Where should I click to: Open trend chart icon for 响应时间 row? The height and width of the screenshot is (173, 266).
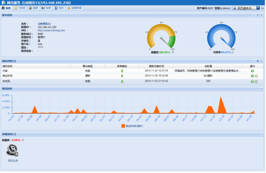(x=256, y=76)
